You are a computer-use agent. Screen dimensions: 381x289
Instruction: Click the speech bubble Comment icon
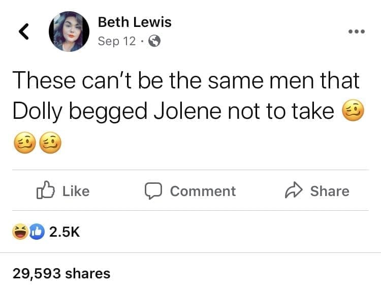click(152, 191)
